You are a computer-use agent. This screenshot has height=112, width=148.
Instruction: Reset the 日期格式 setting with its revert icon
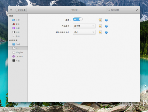coord(100,26)
